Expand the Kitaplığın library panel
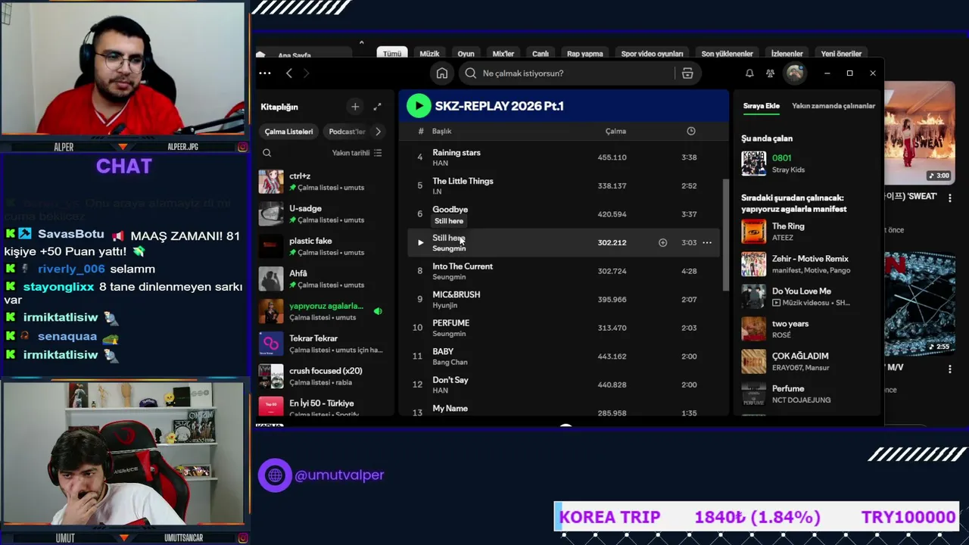Screen dimensions: 969x545 [377, 107]
